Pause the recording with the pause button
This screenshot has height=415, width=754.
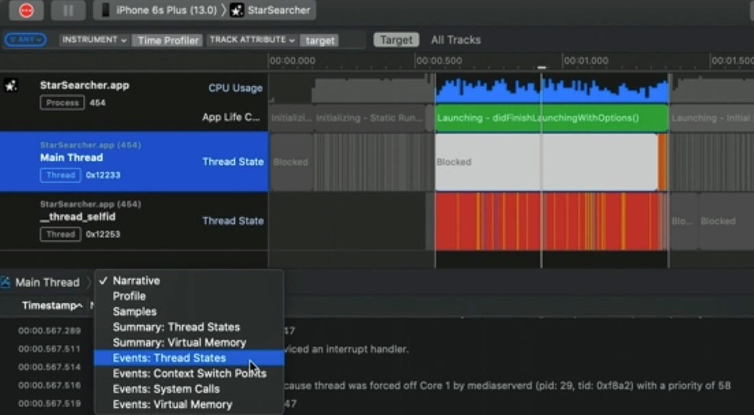point(68,10)
